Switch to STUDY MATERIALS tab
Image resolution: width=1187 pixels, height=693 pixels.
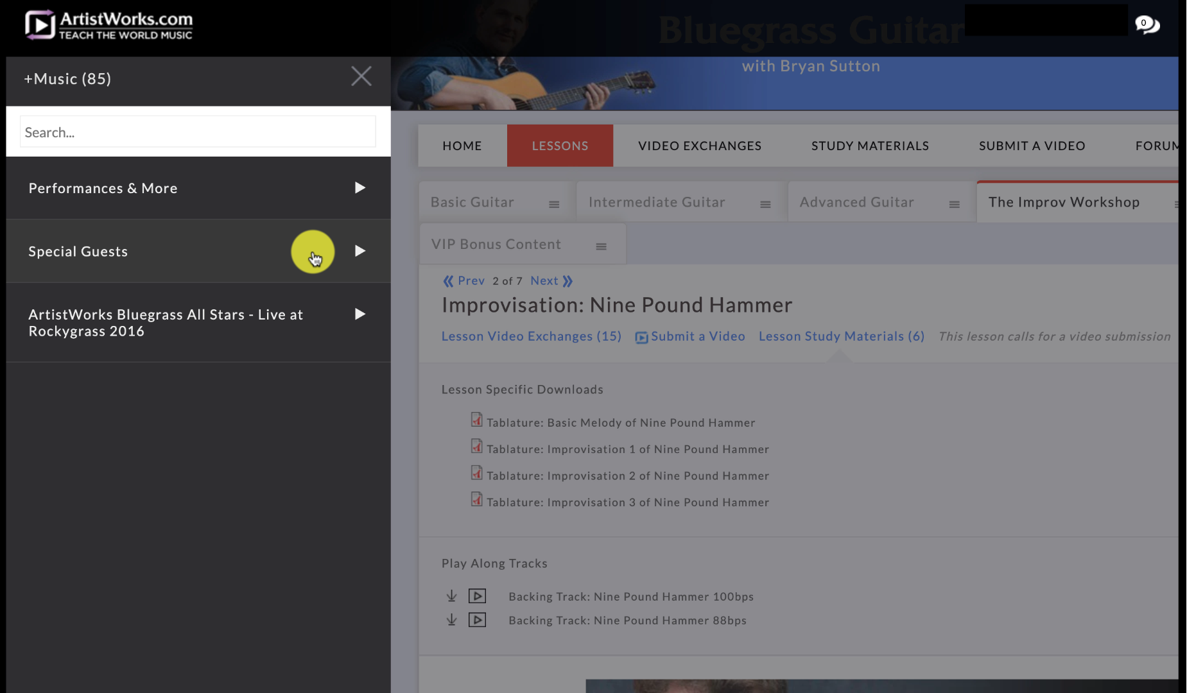click(870, 146)
